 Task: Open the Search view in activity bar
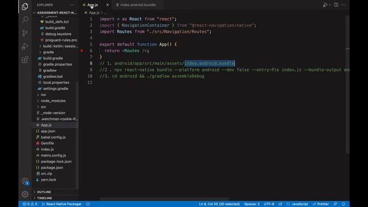(x=25, y=20)
